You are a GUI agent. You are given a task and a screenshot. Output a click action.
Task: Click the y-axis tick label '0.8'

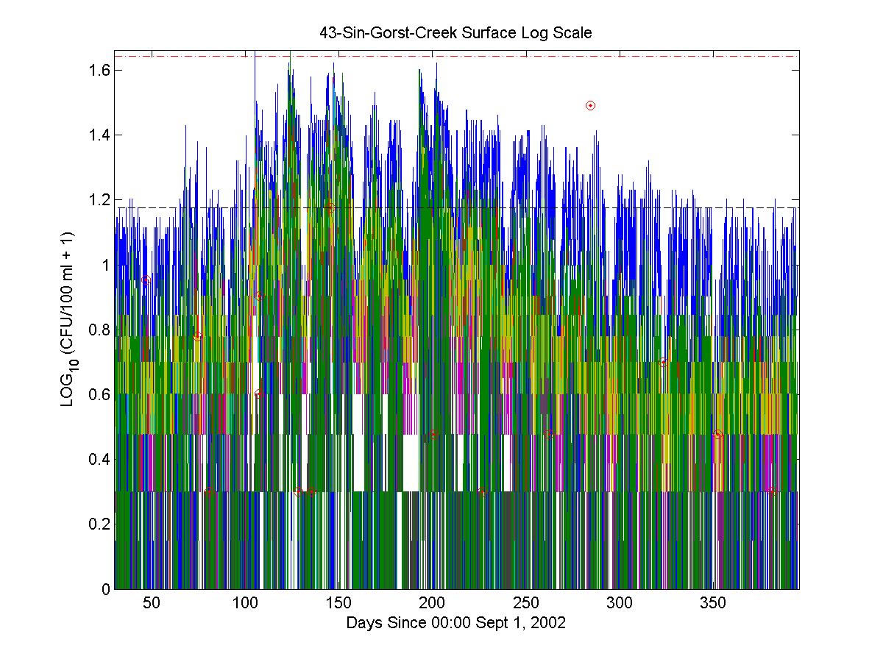tap(98, 330)
